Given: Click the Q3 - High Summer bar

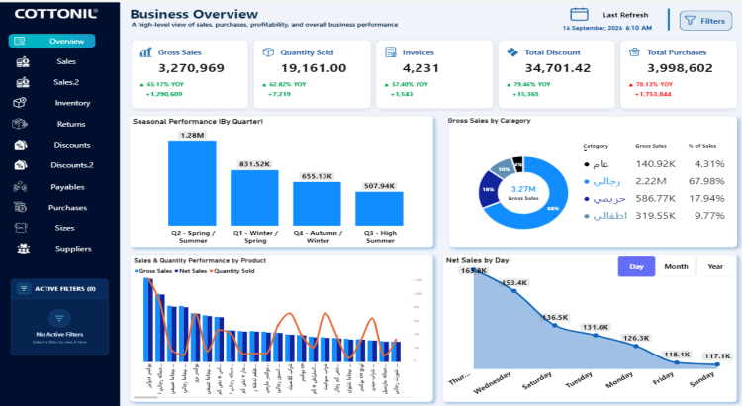Looking at the screenshot, I should pyautogui.click(x=379, y=209).
